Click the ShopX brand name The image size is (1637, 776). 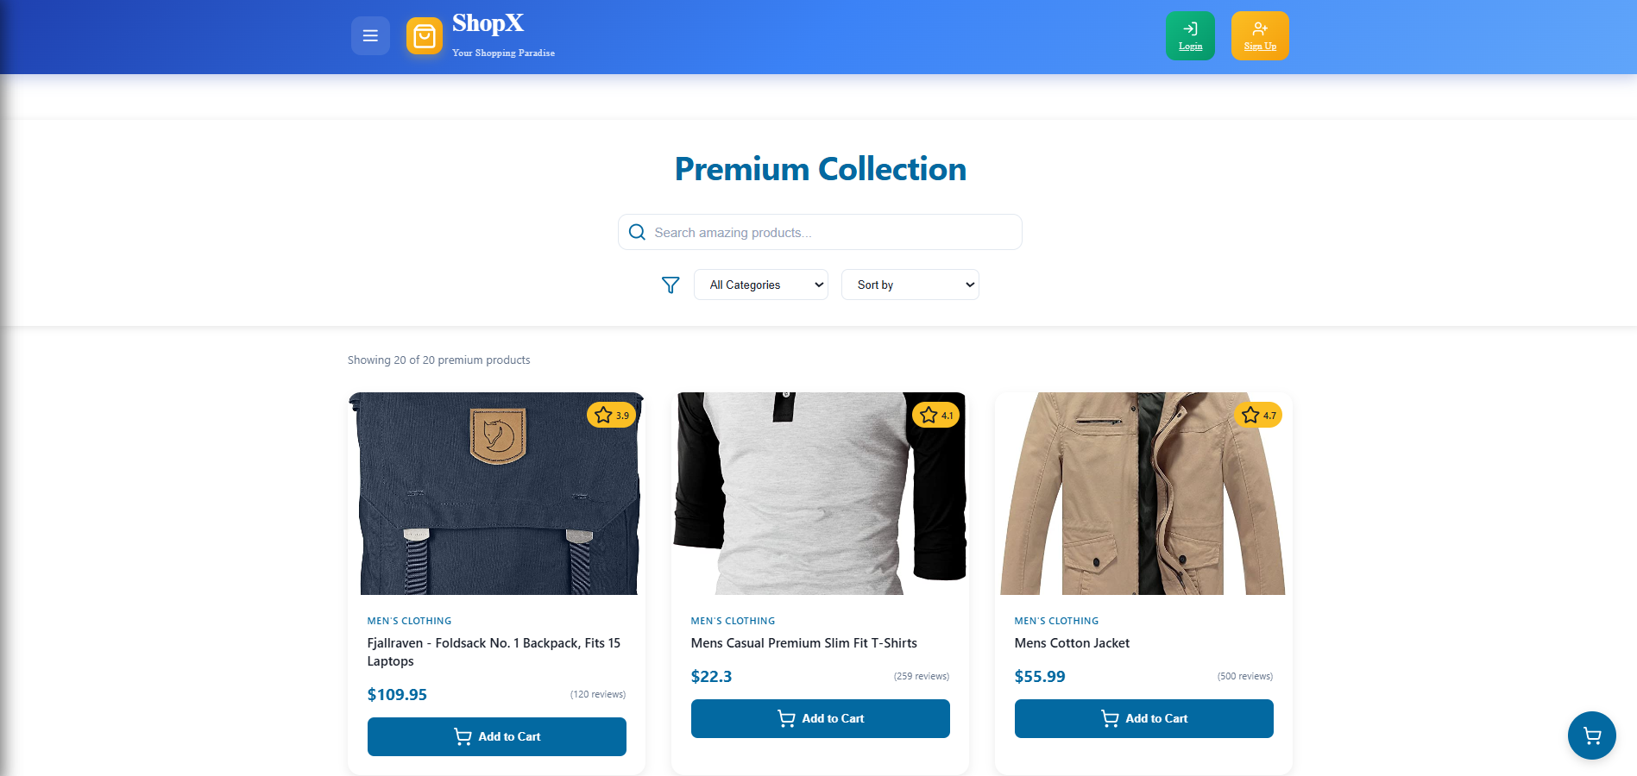[x=488, y=23]
